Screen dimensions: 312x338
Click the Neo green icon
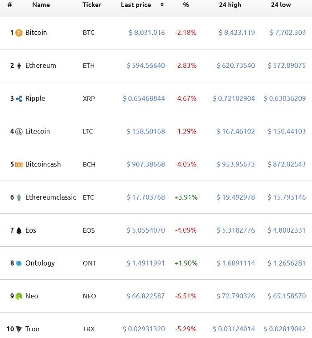[x=19, y=296]
